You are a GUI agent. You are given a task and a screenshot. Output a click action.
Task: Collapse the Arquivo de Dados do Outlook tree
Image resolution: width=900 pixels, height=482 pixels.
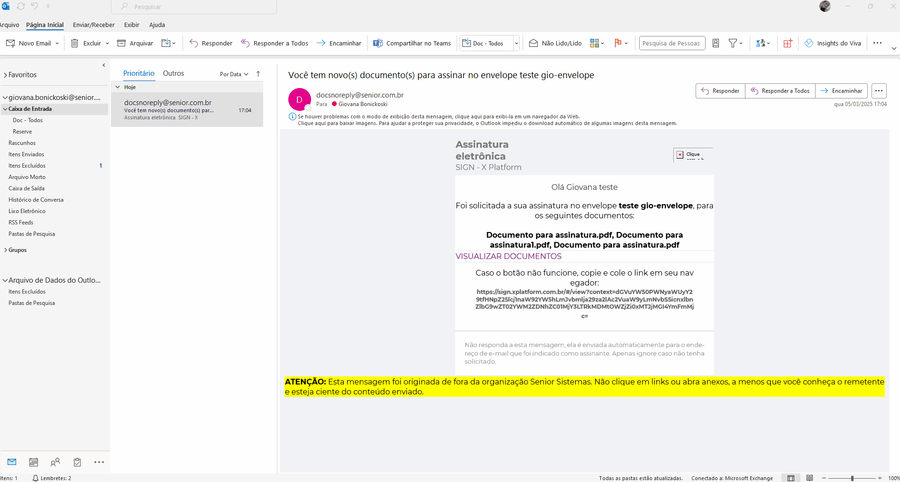tap(5, 280)
